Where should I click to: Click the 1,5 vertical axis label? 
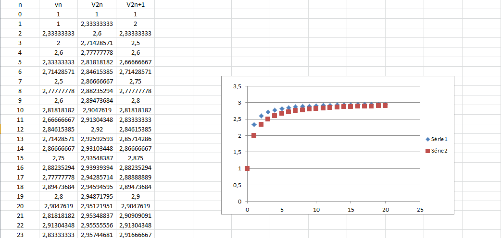[238, 152]
